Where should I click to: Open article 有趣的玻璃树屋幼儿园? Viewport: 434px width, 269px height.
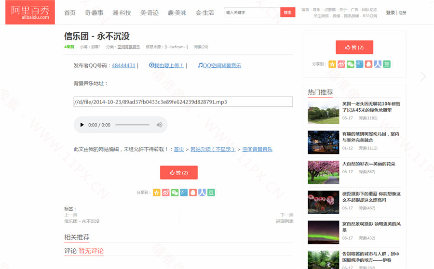pos(371,137)
